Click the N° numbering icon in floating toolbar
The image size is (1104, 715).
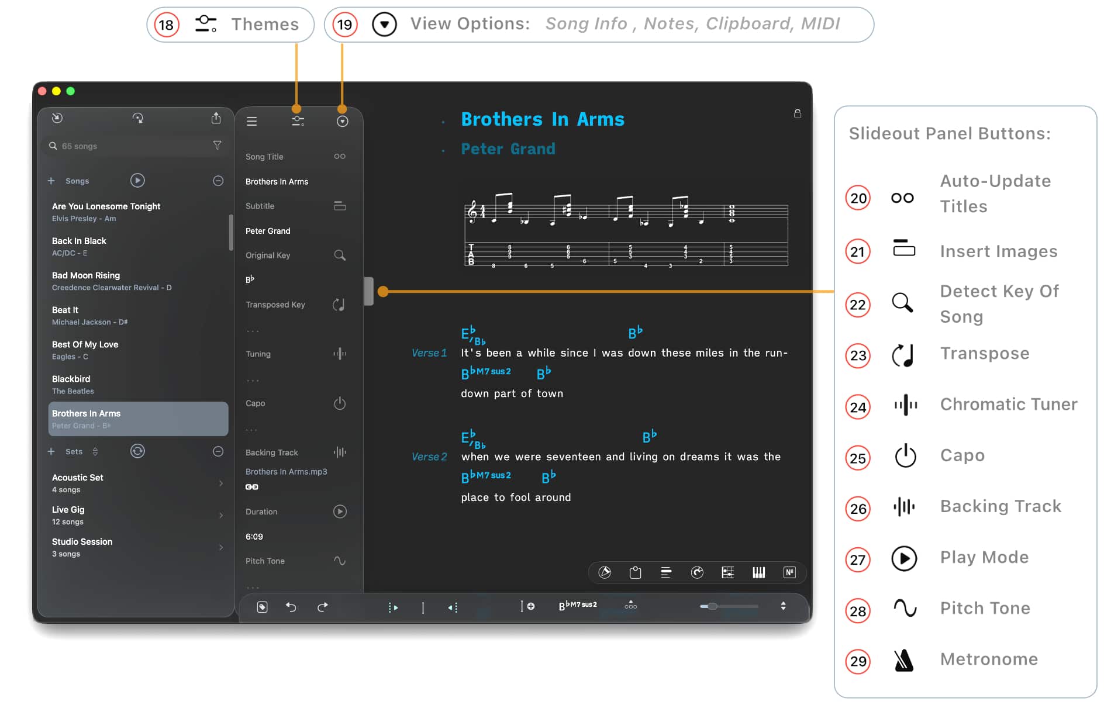point(789,572)
